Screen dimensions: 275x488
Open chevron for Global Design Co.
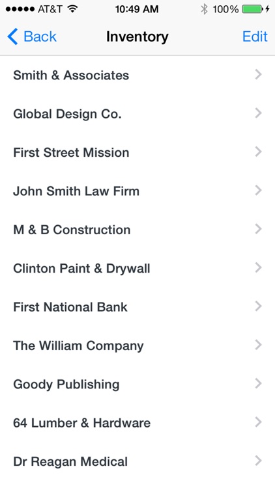(x=258, y=113)
